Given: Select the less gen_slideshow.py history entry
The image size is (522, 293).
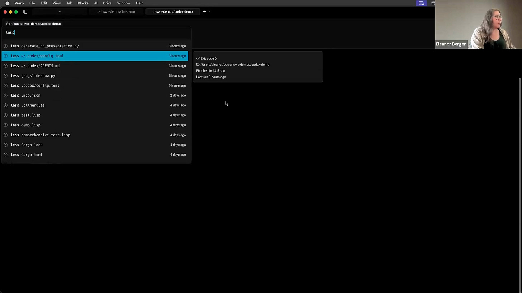Looking at the screenshot, I should point(95,75).
